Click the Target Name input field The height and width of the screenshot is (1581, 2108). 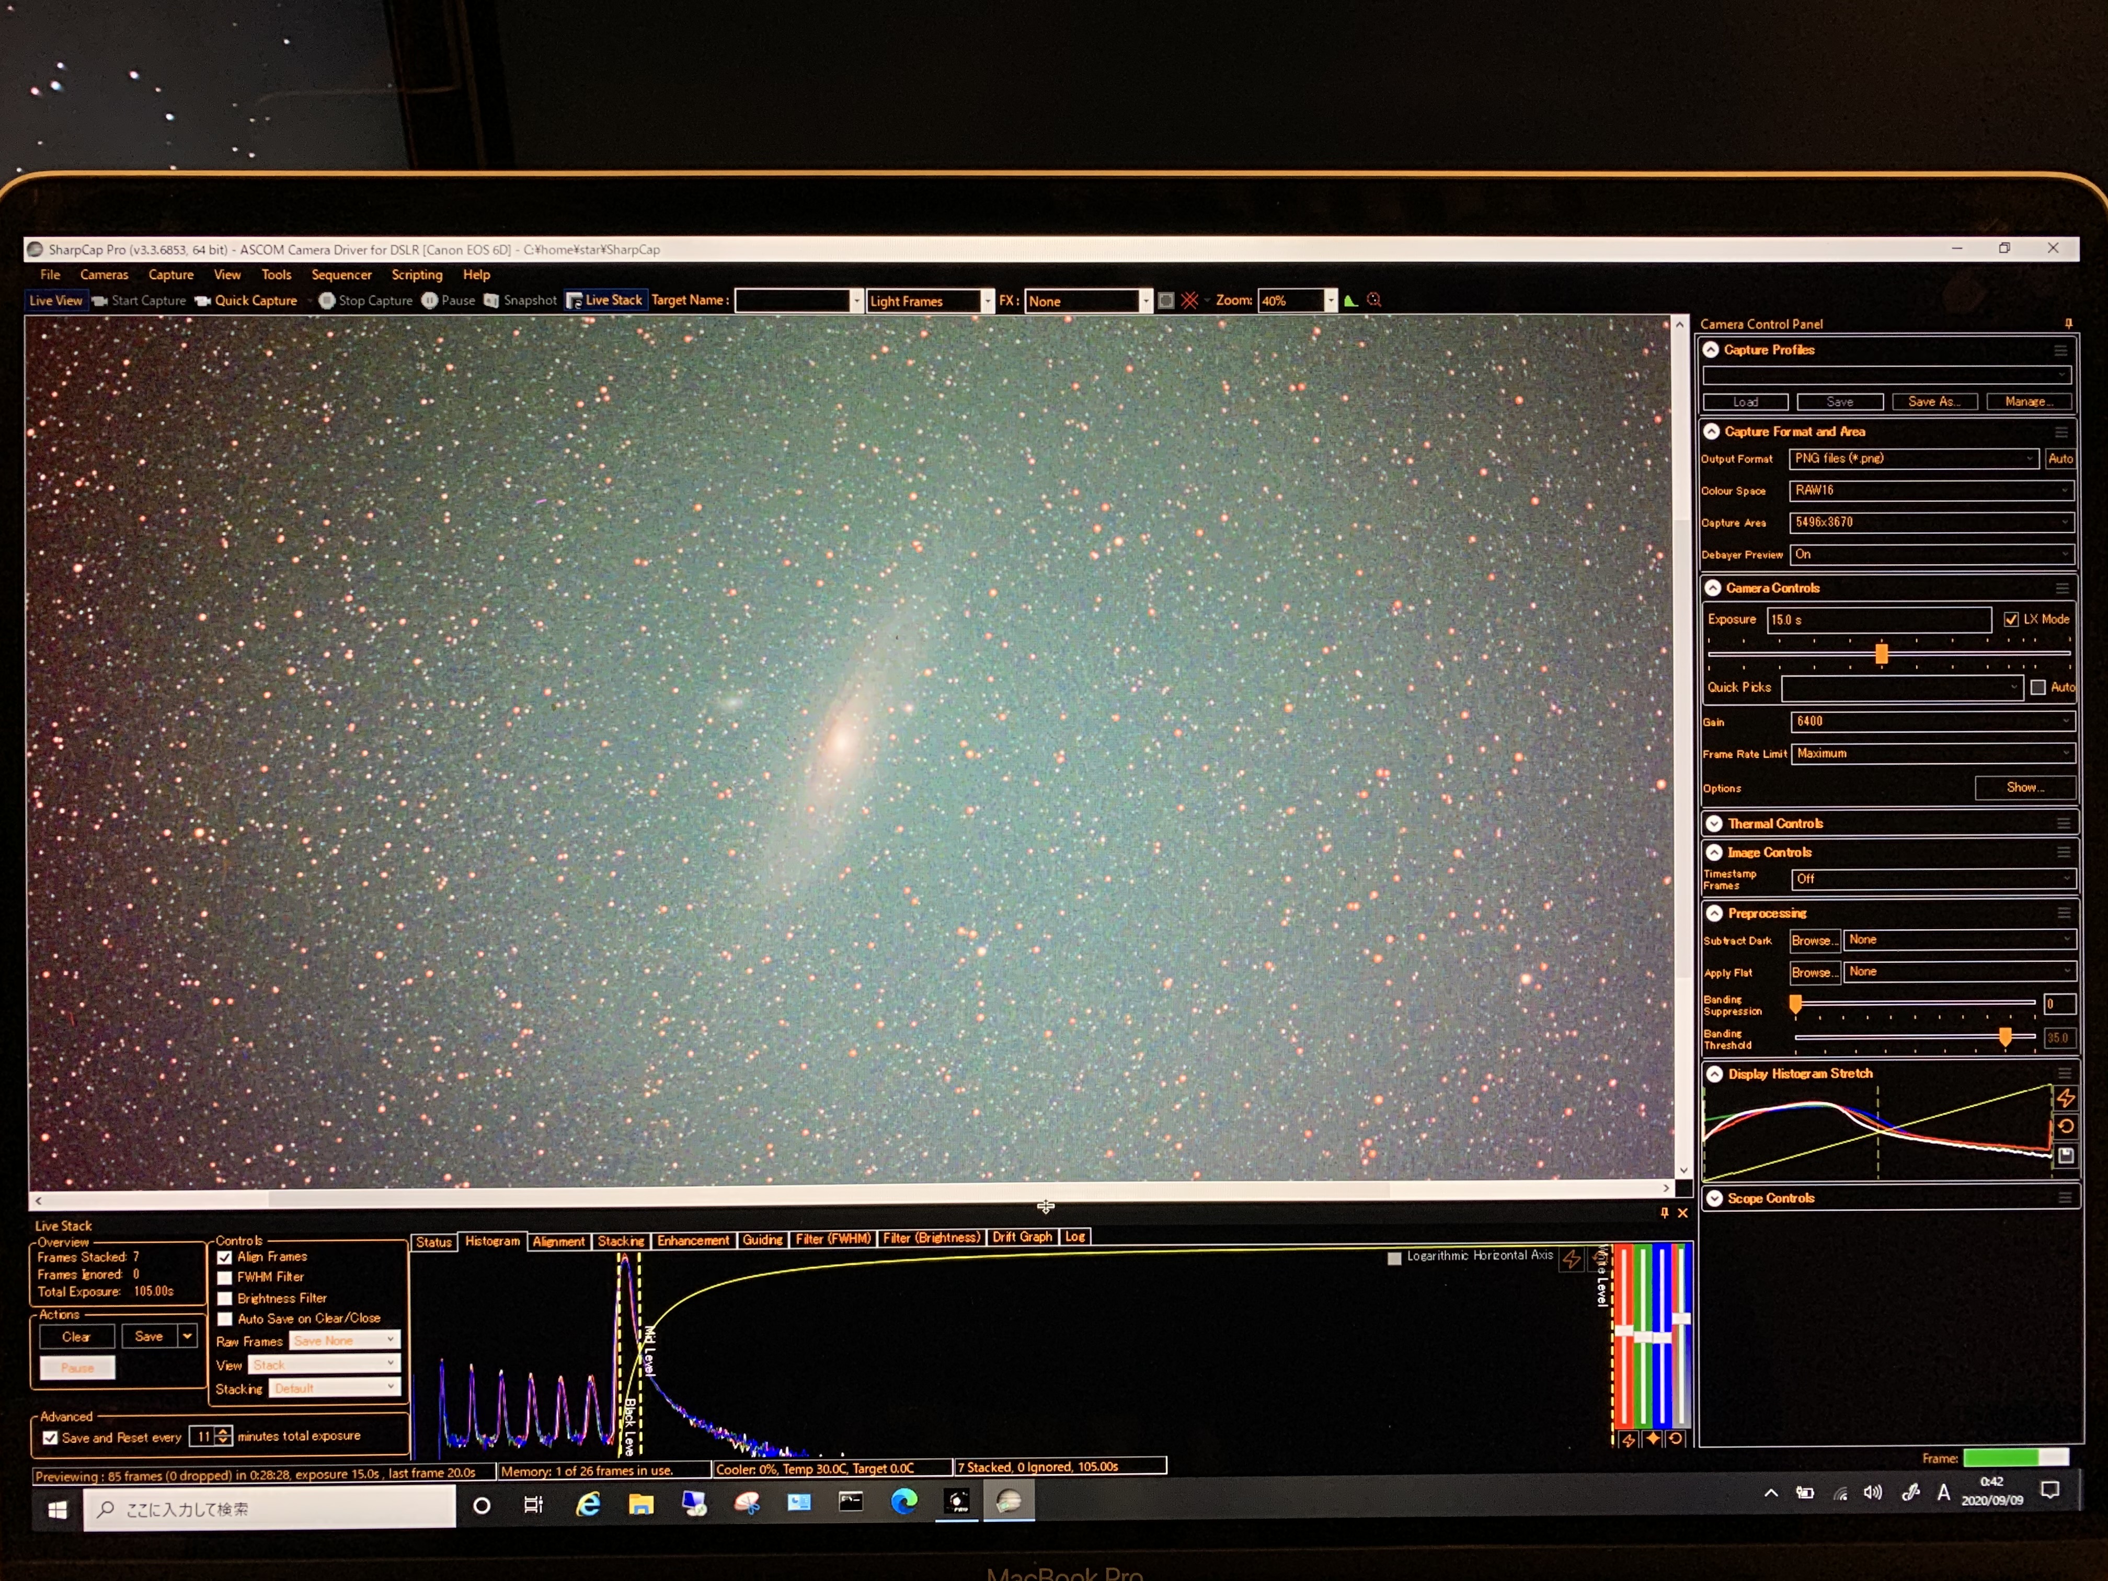(x=792, y=301)
